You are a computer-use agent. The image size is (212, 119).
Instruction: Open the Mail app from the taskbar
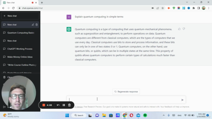(138, 115)
